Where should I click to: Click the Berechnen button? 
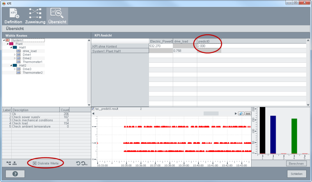coord(296,164)
